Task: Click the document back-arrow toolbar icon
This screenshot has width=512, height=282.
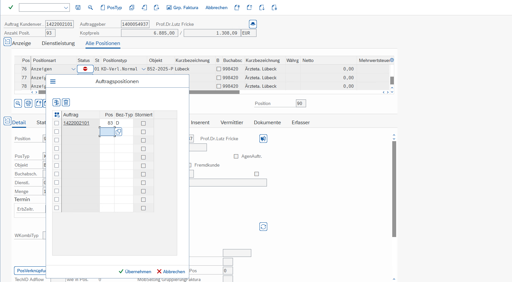Action: pyautogui.click(x=144, y=7)
